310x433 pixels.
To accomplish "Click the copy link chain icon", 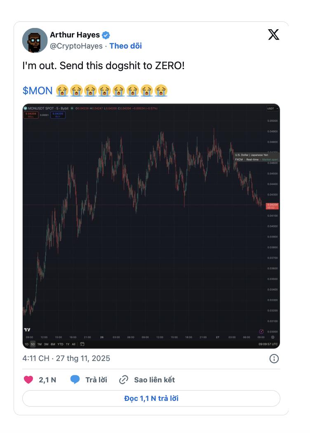I will tap(123, 379).
